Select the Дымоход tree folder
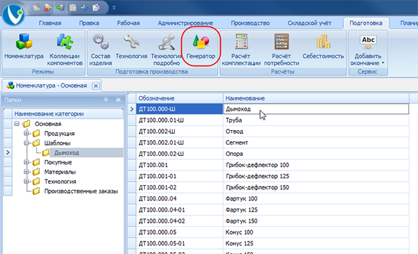The image size is (418, 254). tap(66, 153)
